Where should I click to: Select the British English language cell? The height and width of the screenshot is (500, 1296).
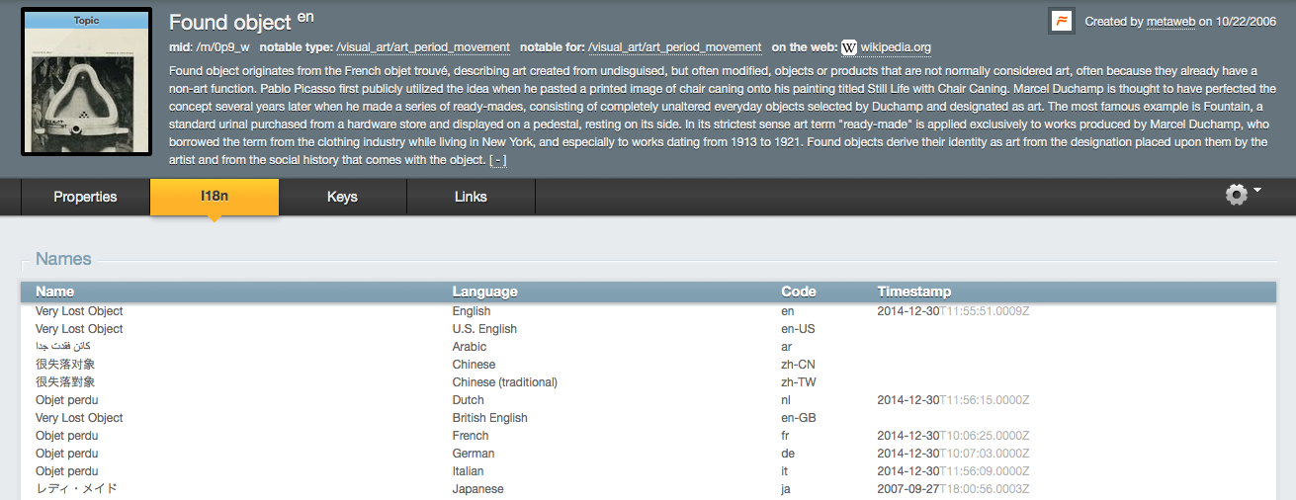pos(490,418)
